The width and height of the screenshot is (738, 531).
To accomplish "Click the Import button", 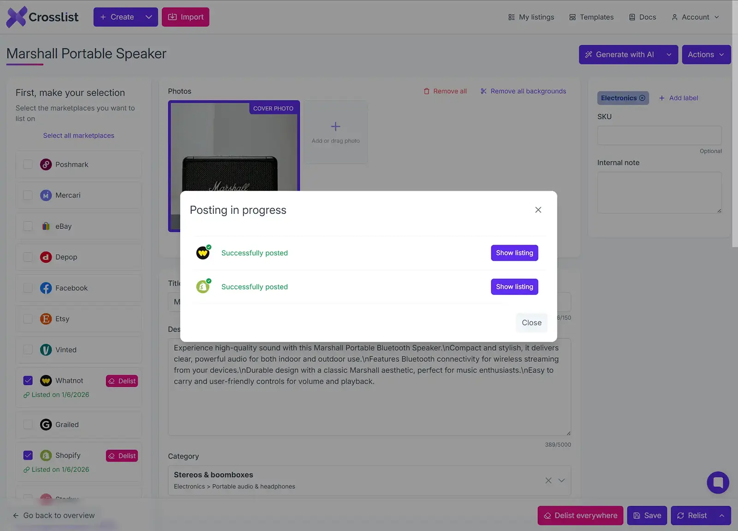I will point(185,17).
